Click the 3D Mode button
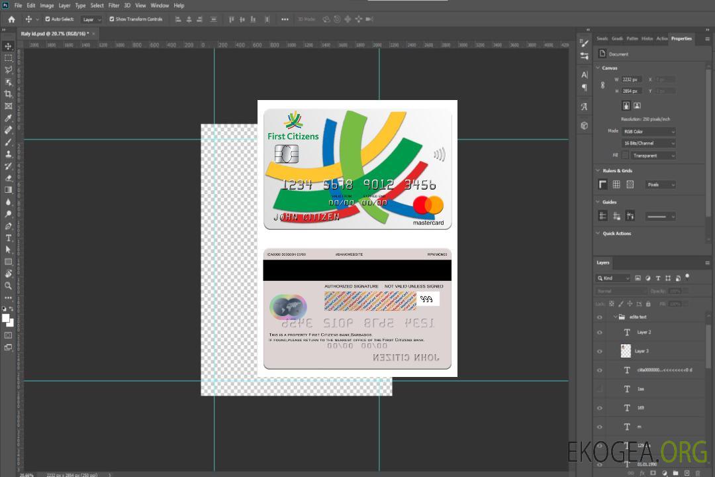This screenshot has height=477, width=715. 307,19
